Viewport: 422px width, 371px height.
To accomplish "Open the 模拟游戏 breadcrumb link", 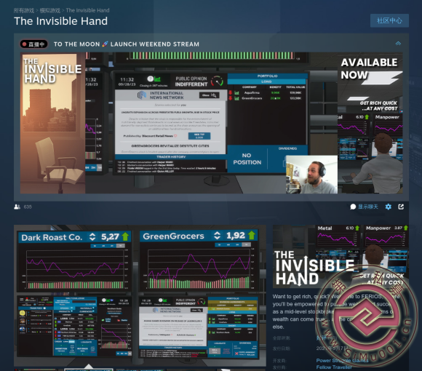I will 50,10.
